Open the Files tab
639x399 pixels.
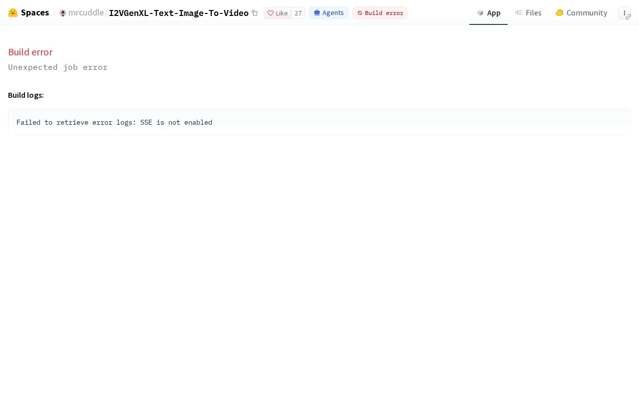pos(528,13)
